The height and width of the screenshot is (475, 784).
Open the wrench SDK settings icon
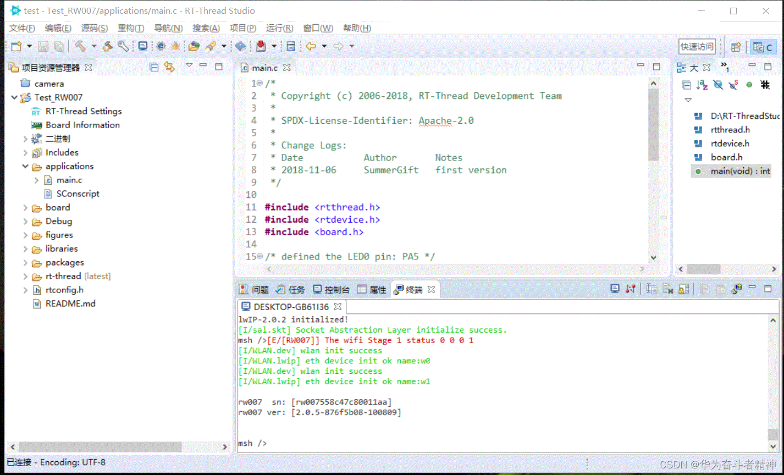pyautogui.click(x=123, y=47)
